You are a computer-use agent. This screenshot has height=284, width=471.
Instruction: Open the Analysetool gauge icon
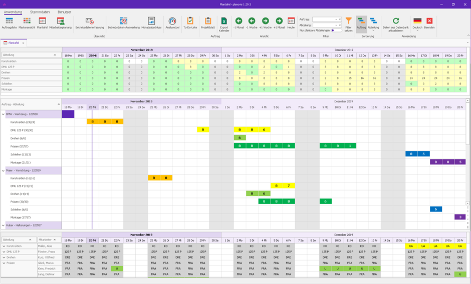(172, 22)
